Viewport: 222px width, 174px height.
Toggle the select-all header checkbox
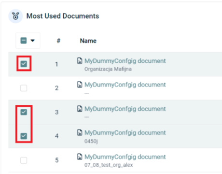click(x=24, y=41)
